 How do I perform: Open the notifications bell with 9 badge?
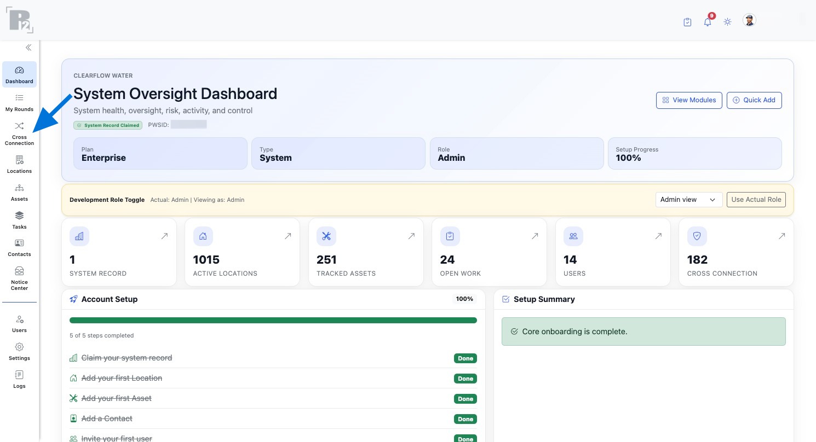point(708,22)
